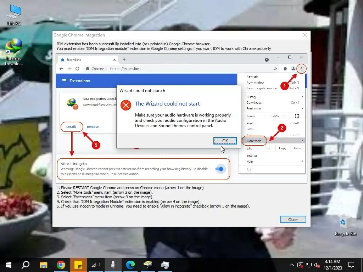363x272 pixels.
Task: Show hidden system tray icons
Action: [x=292, y=265]
